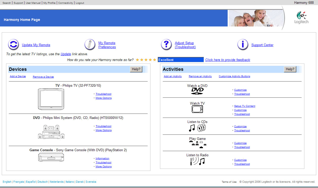Screen dimensions: 318x188
Task: Click the five-star rating display
Action: click(x=146, y=60)
